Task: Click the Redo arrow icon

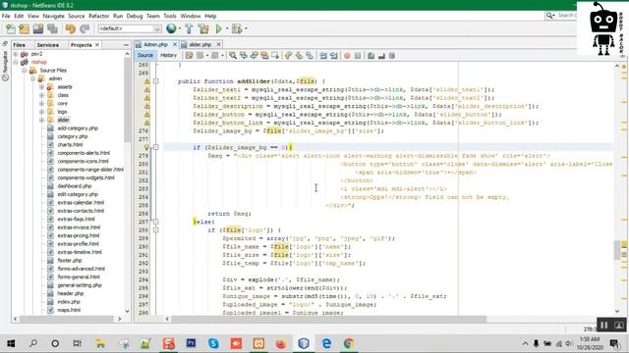Action: click(x=85, y=28)
